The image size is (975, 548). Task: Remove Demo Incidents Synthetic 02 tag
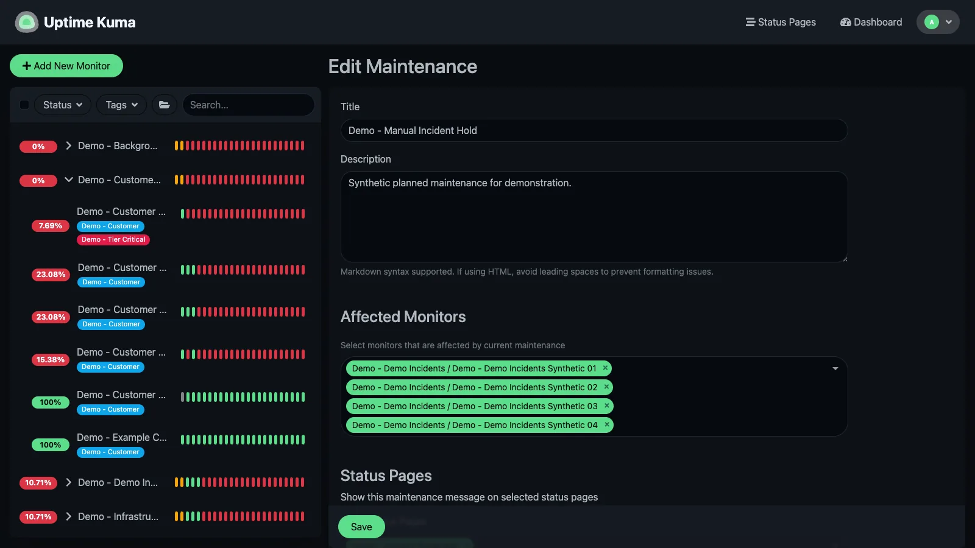tap(606, 387)
